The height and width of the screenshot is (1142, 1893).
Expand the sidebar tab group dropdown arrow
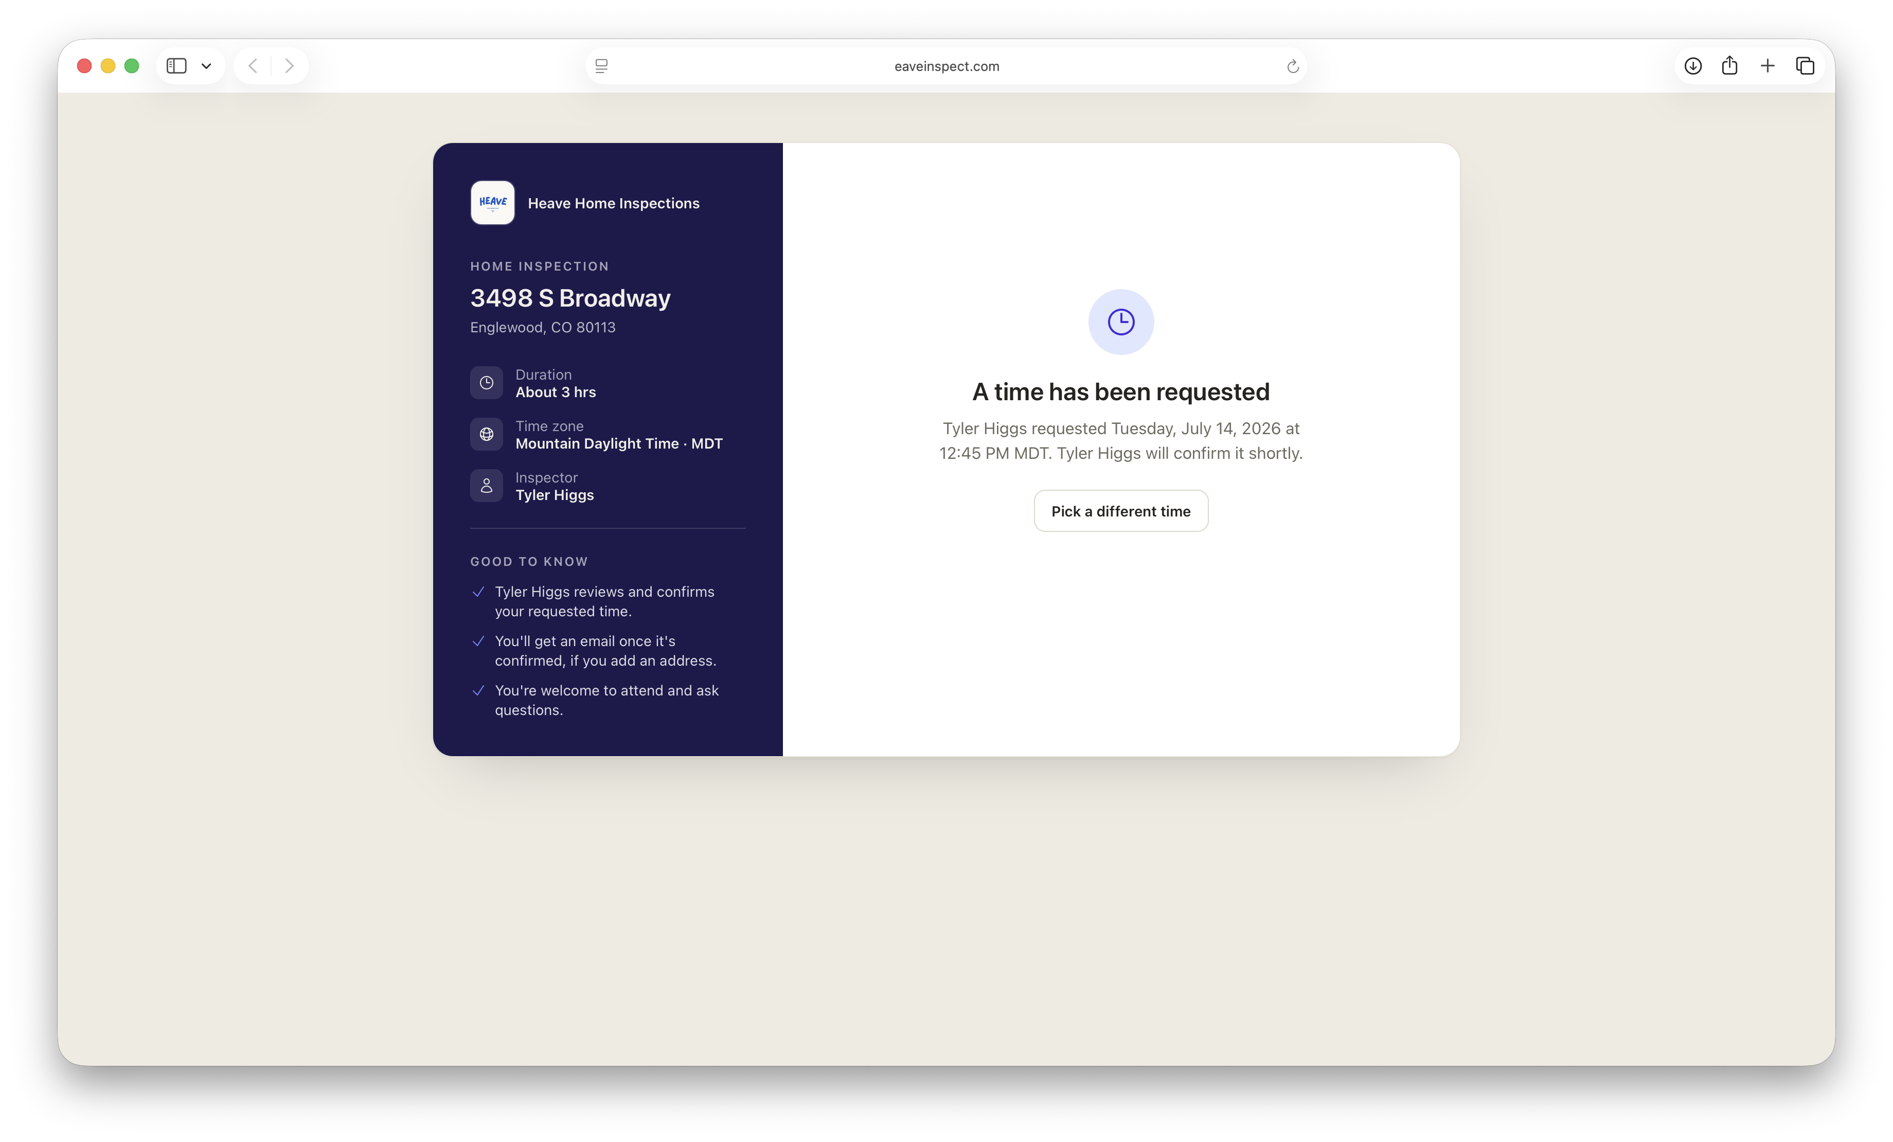(206, 66)
